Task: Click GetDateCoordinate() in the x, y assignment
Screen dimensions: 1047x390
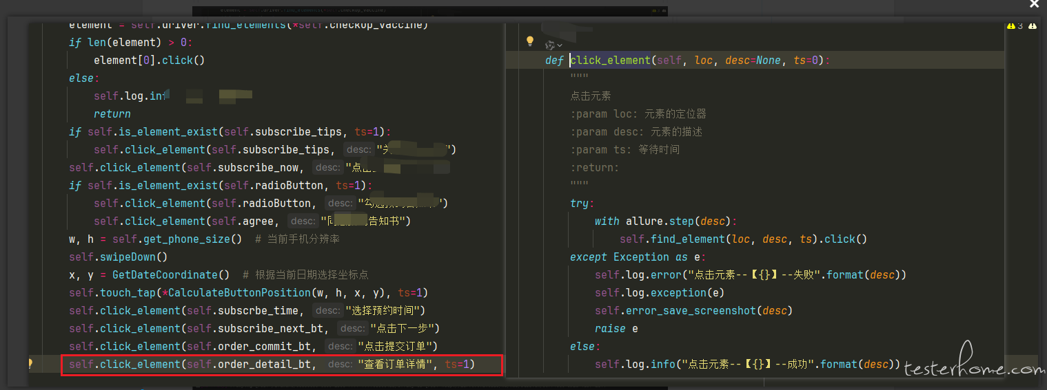Action: pyautogui.click(x=171, y=274)
